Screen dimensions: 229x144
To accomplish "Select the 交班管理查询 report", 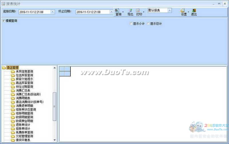I will click(x=24, y=136).
